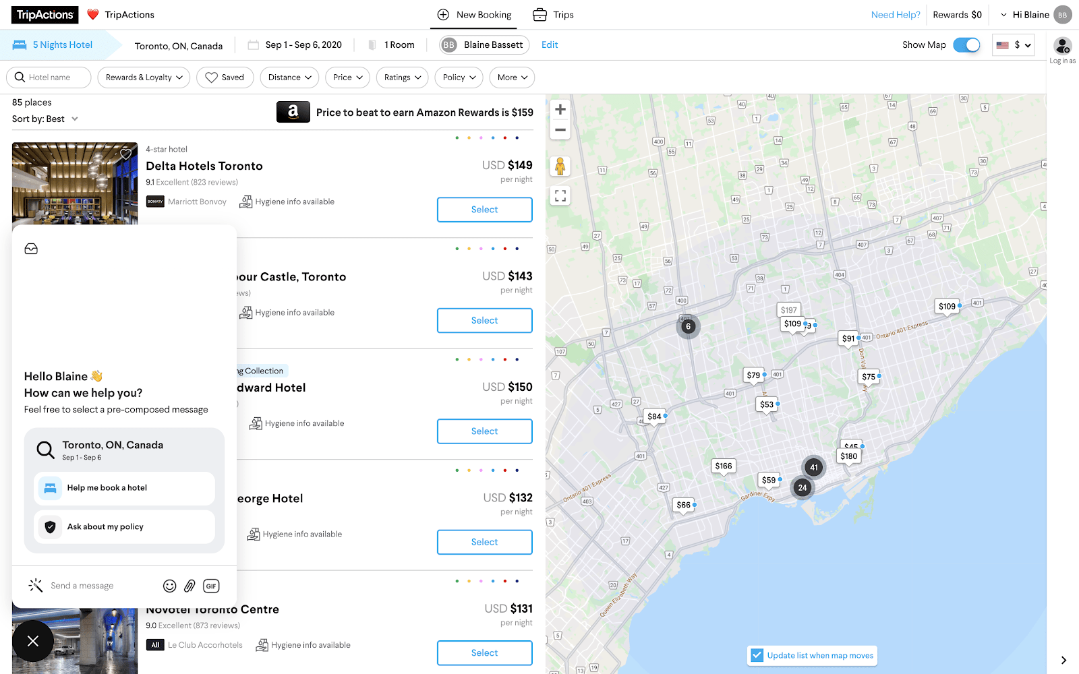
Task: Open the currency $ dropdown
Action: click(1014, 45)
